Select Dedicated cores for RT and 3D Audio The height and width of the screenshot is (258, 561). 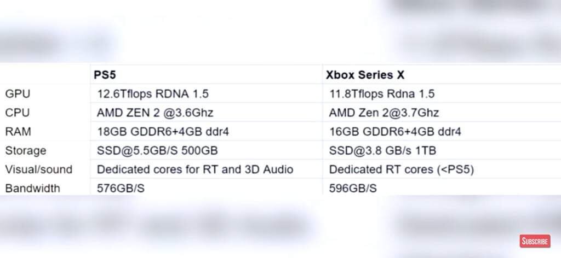195,169
